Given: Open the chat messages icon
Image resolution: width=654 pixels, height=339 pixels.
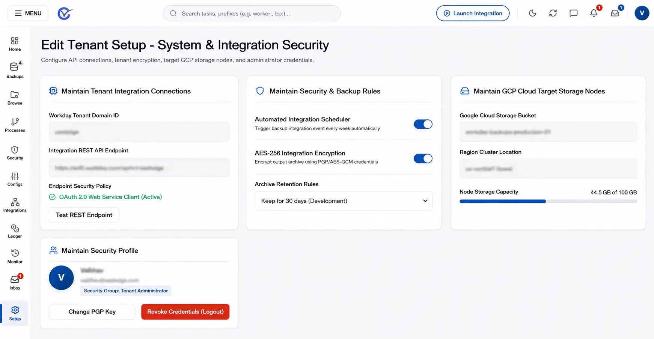Looking at the screenshot, I should (573, 13).
